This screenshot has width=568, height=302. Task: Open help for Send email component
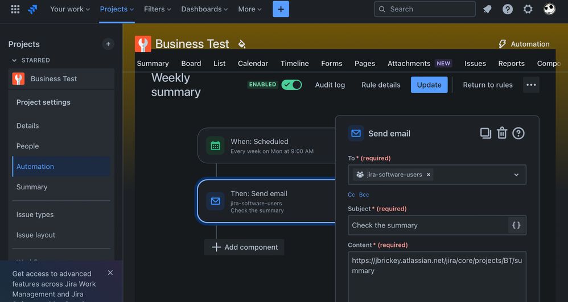pyautogui.click(x=518, y=133)
